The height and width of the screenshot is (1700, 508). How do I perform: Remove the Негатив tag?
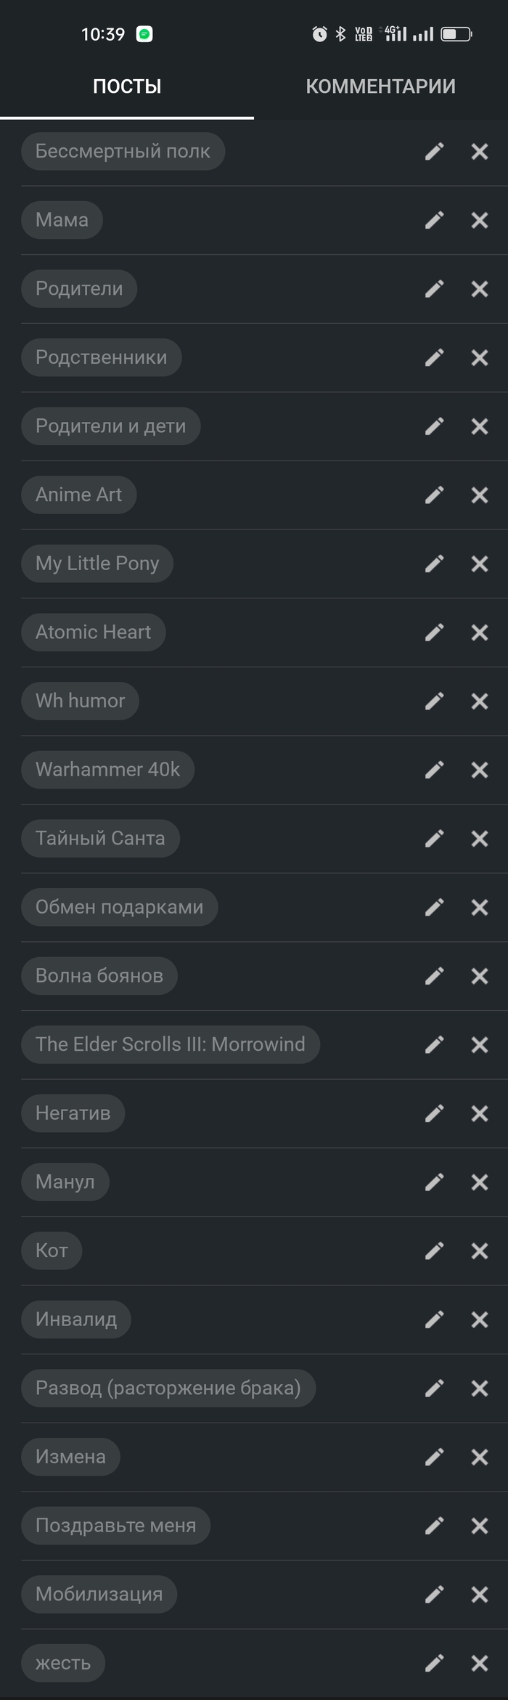(x=480, y=1113)
